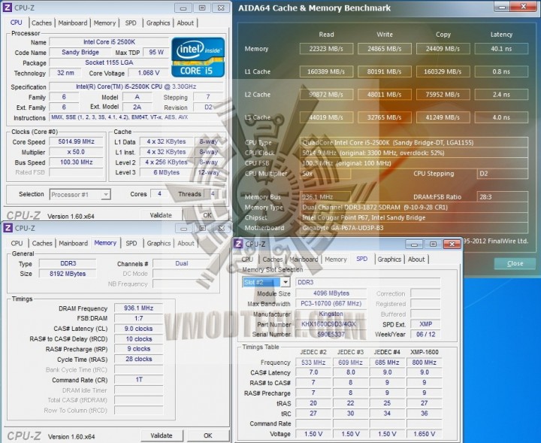Click memory Size value 8192 MBytes
The width and height of the screenshot is (541, 443).
tap(68, 274)
